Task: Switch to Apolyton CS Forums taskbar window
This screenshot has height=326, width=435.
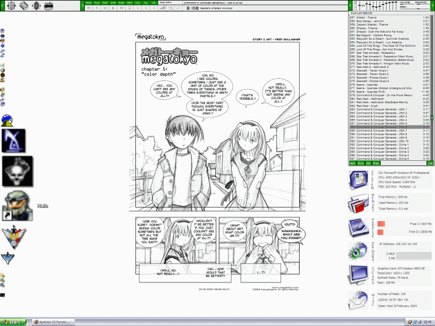Action: coord(54,322)
